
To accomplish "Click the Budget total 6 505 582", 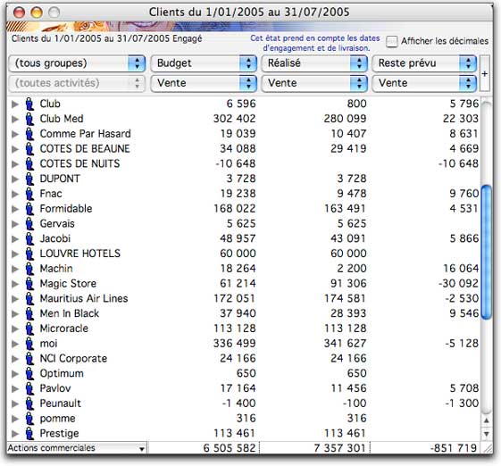I will click(x=230, y=448).
